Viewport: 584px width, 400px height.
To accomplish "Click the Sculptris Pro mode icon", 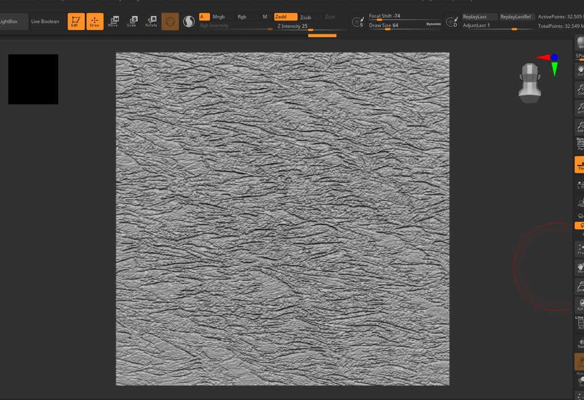I will coord(188,22).
